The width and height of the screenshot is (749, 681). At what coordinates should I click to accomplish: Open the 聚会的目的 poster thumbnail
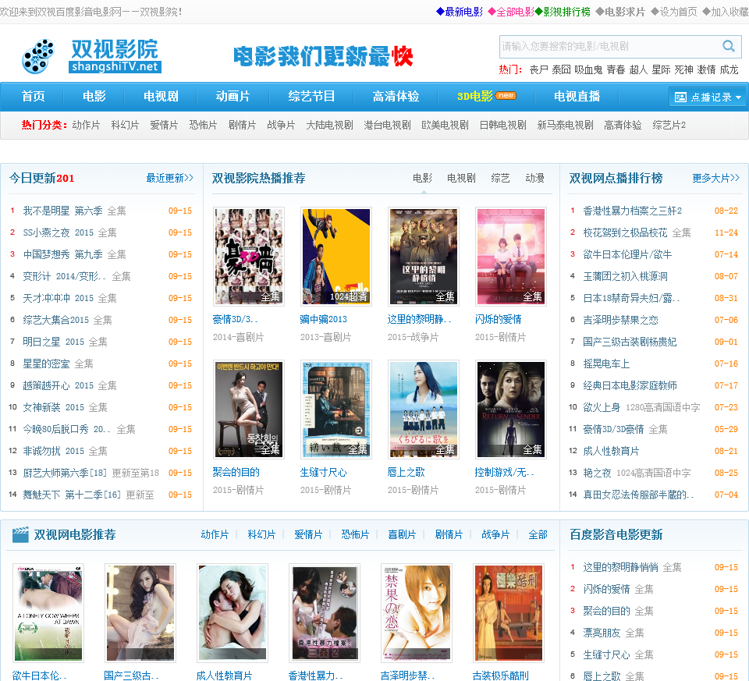point(249,410)
